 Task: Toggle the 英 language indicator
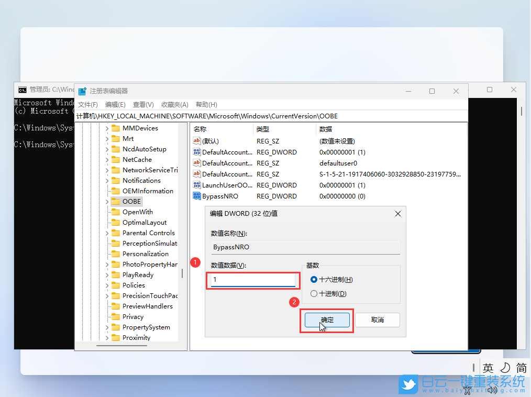488,367
